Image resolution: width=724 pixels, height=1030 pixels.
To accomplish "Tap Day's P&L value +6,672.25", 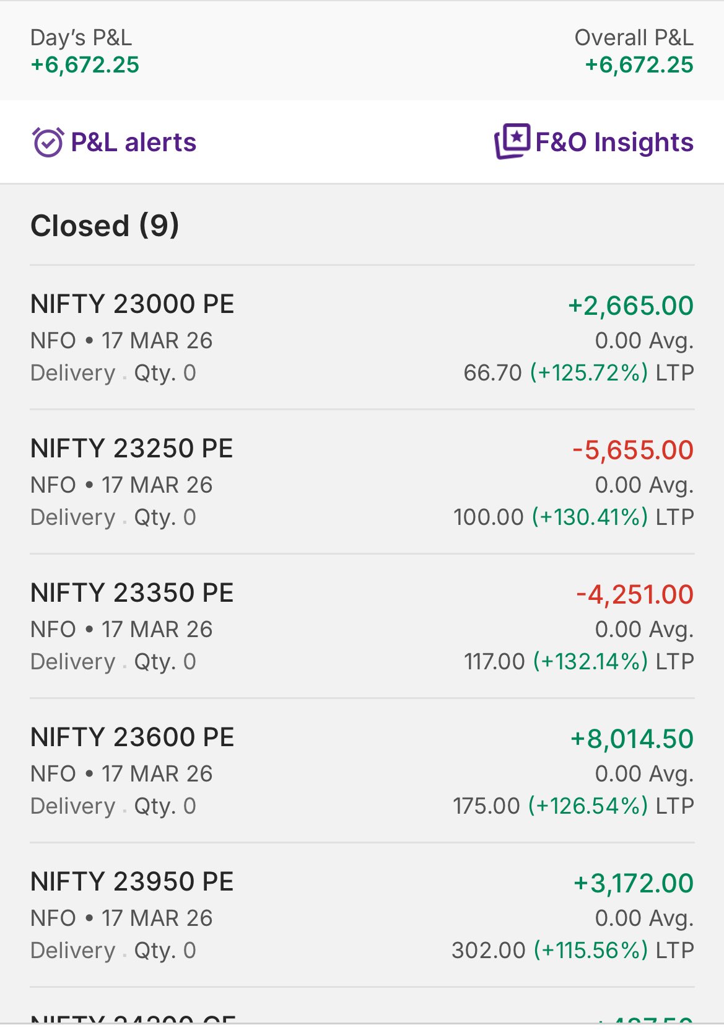I will (x=85, y=65).
